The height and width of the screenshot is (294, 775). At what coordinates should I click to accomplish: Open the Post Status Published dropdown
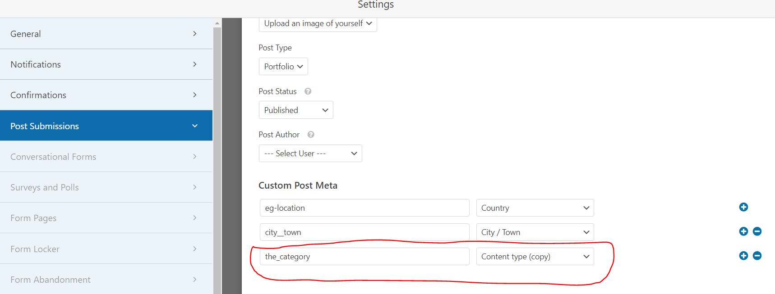tap(296, 110)
